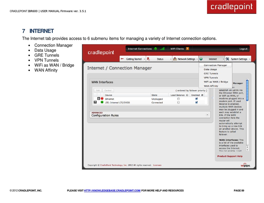
Task: Open VPN Tunnels from the Internet menu
Action: point(215,77)
